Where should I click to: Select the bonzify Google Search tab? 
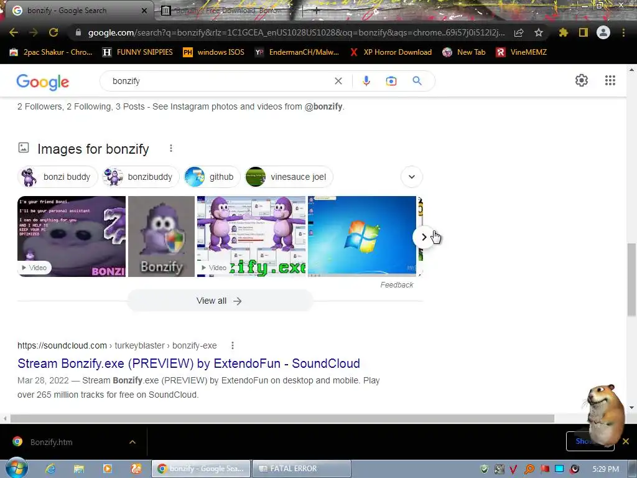tap(77, 11)
